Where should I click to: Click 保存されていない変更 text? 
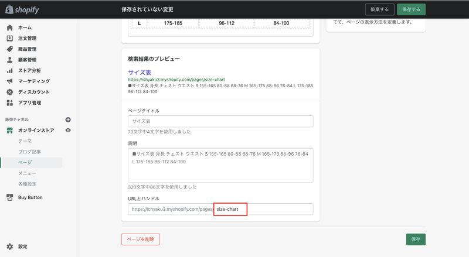tap(147, 9)
